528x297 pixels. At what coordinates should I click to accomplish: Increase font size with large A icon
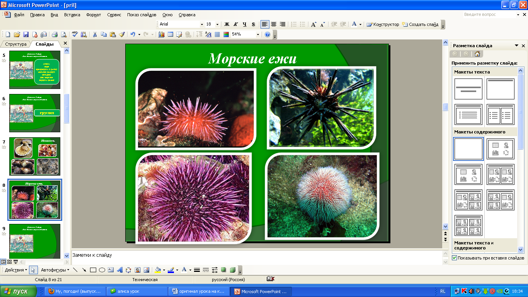314,24
